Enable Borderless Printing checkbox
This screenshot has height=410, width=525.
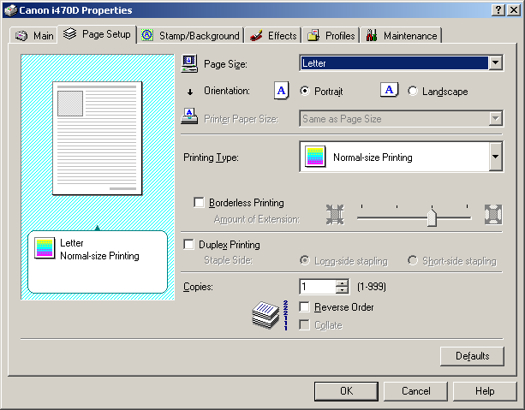[200, 203]
